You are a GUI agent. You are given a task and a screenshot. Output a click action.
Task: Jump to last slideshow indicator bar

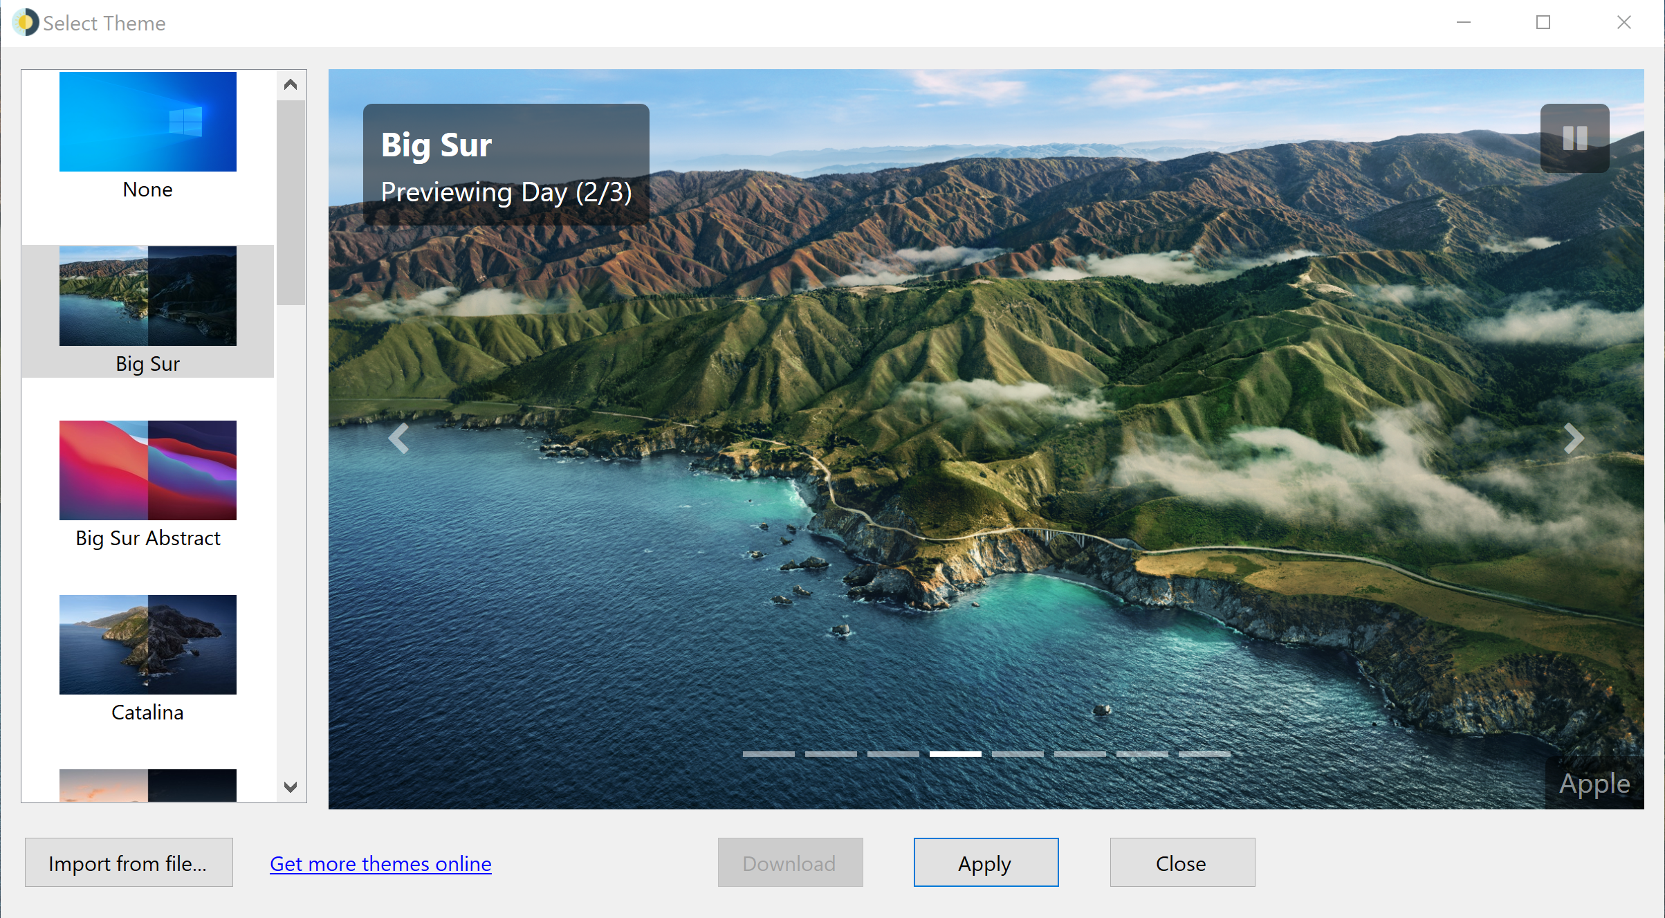pos(1204,754)
